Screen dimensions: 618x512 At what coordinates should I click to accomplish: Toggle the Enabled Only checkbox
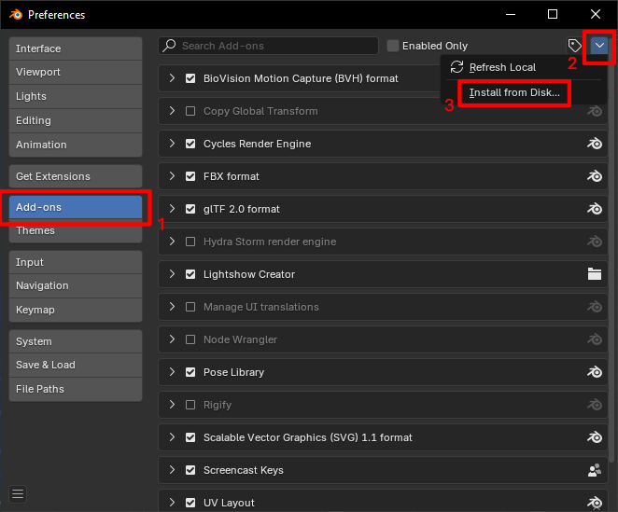(x=393, y=46)
